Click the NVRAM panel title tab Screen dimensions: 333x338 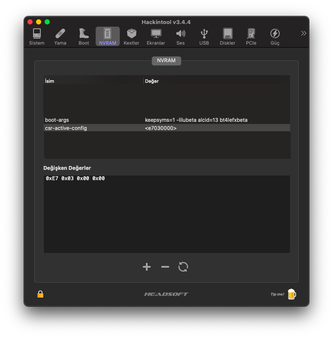[166, 60]
